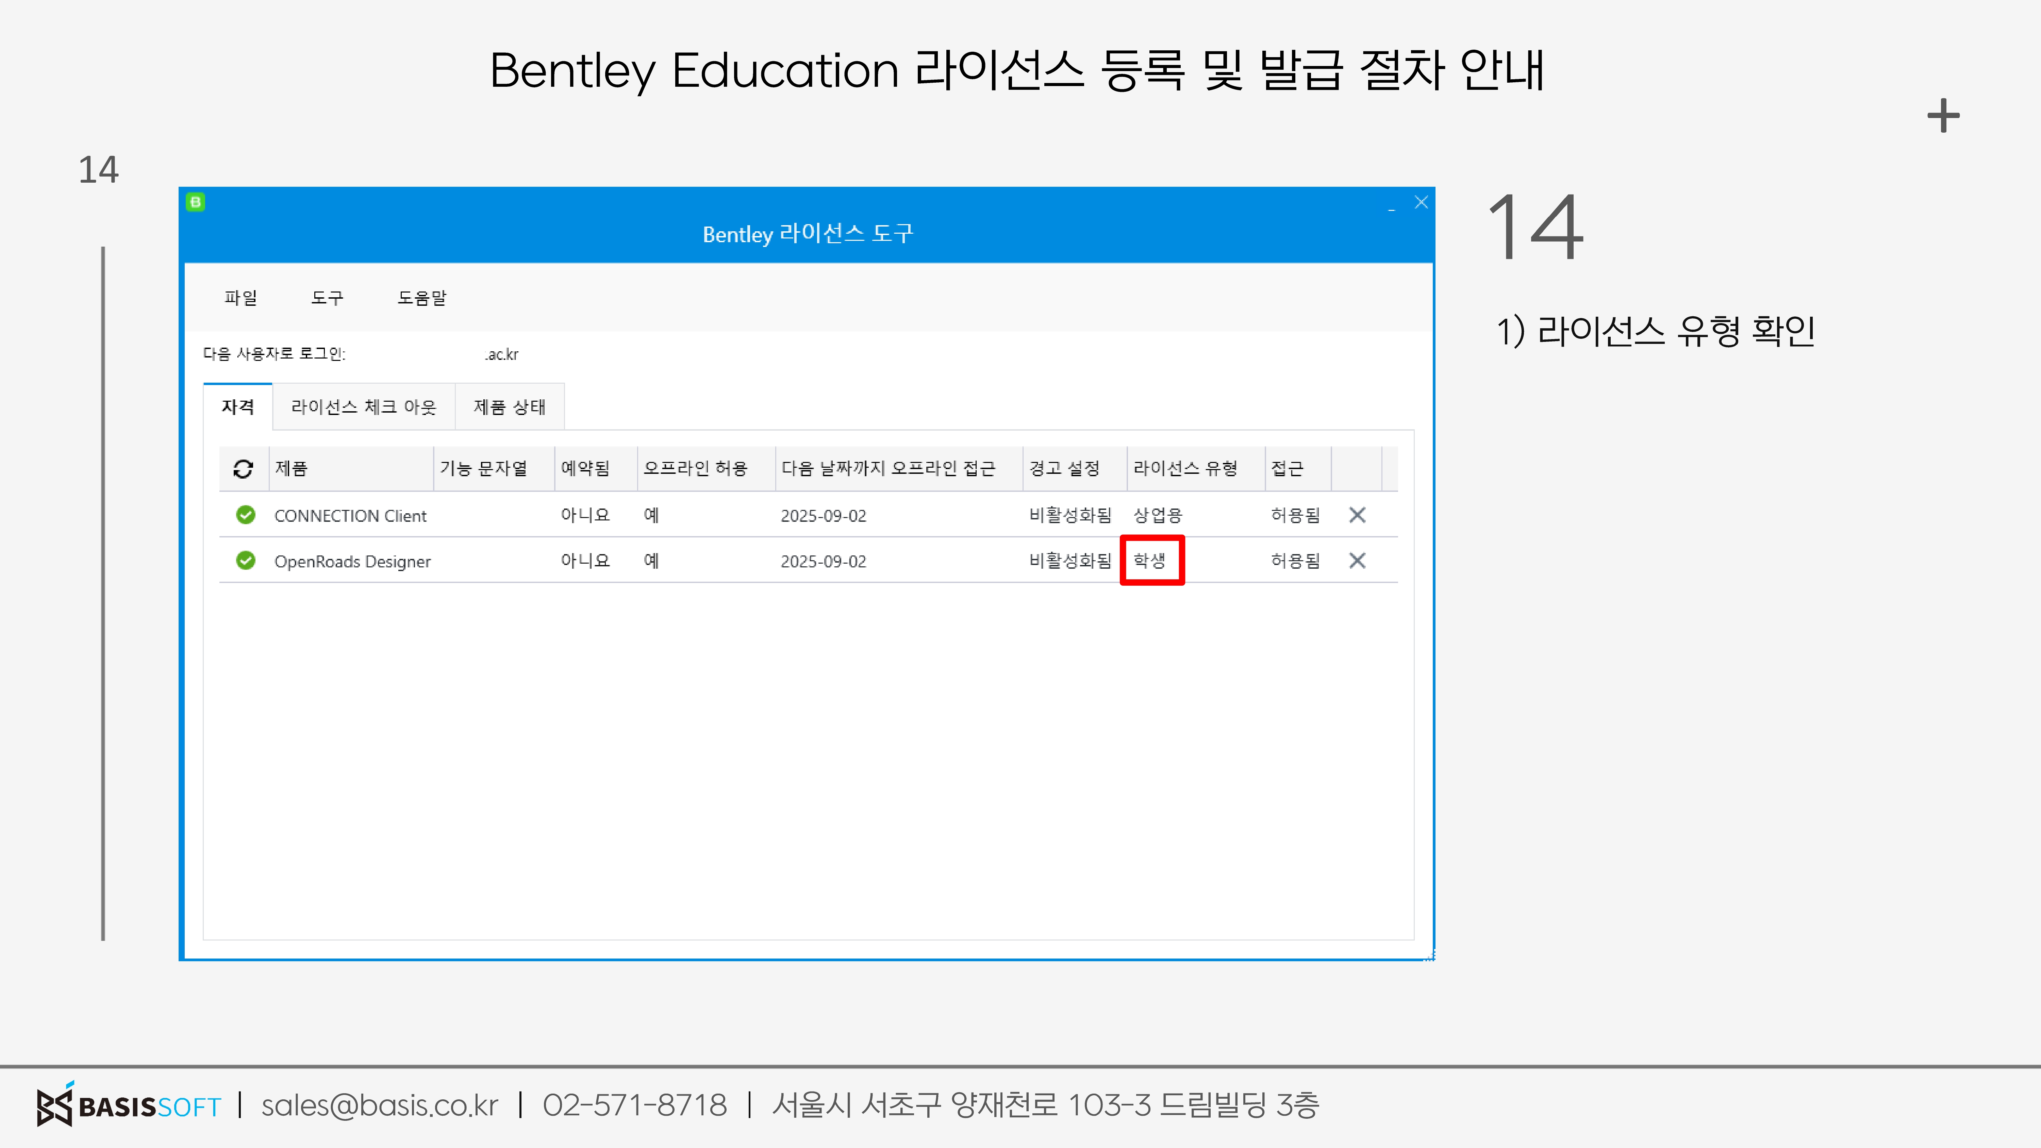Click 상업용 license type cell
This screenshot has height=1148, width=2041.
pos(1158,515)
